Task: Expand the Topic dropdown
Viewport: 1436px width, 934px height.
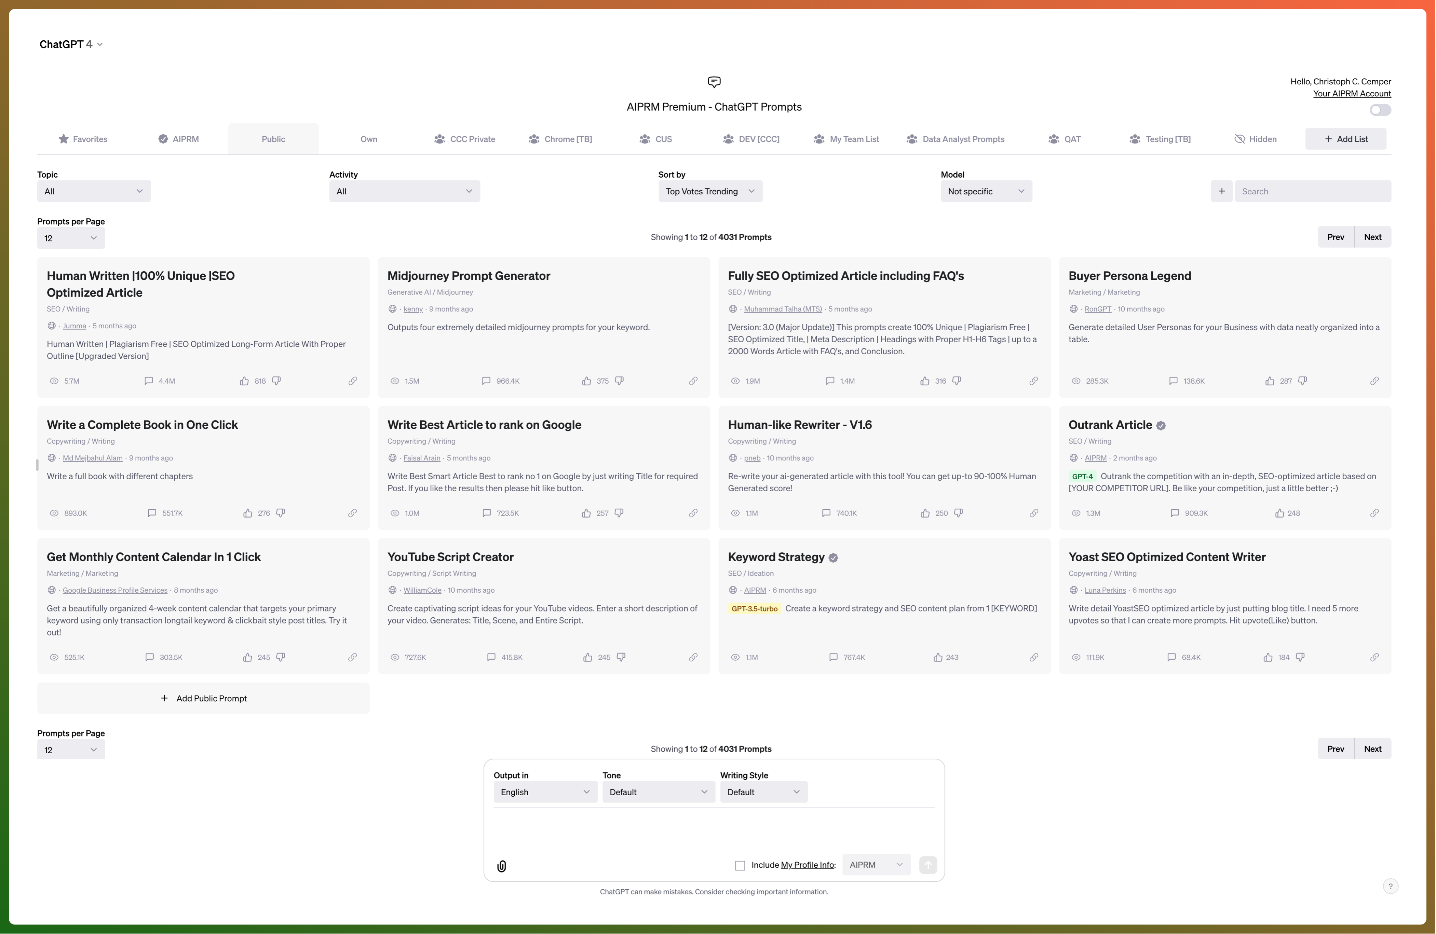Action: 94,191
